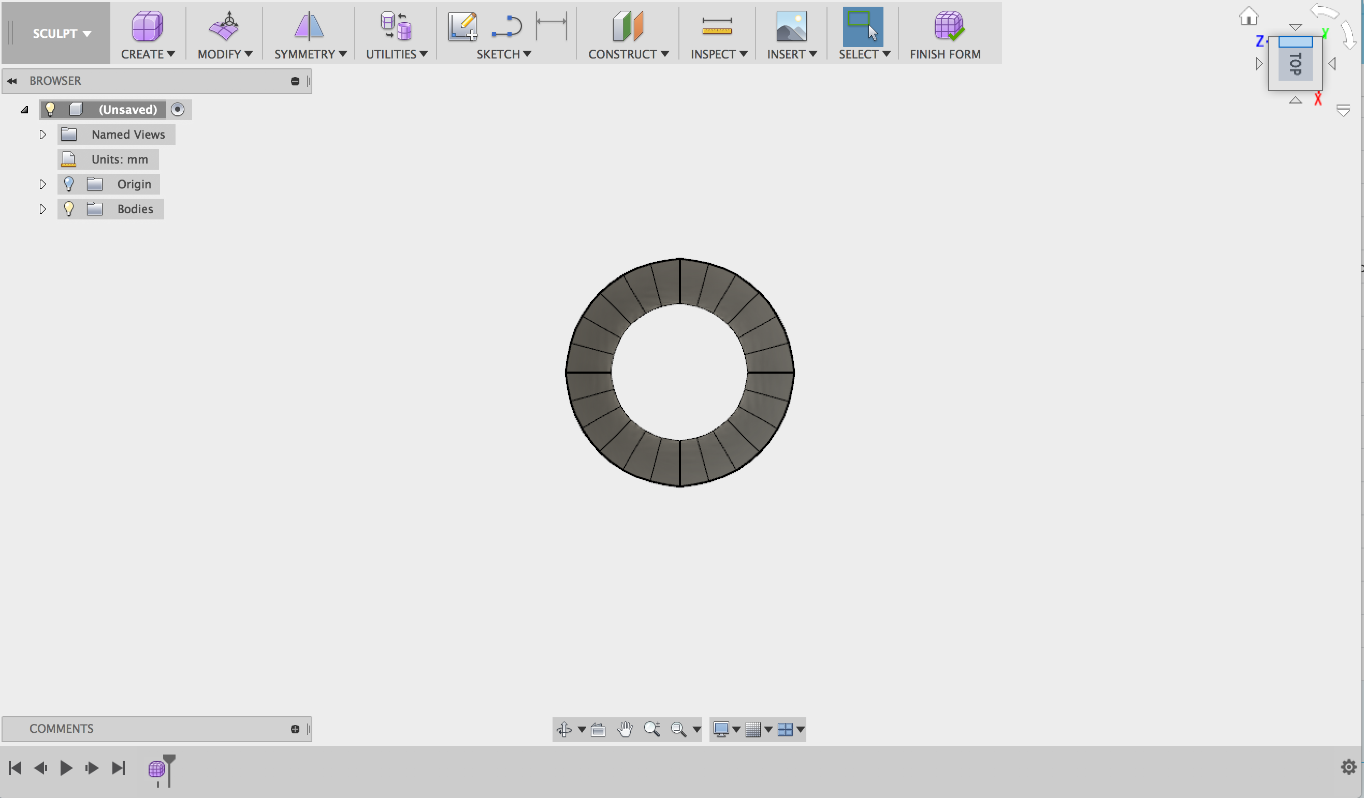1364x798 pixels.
Task: Open the Insert image icon
Action: 791,26
